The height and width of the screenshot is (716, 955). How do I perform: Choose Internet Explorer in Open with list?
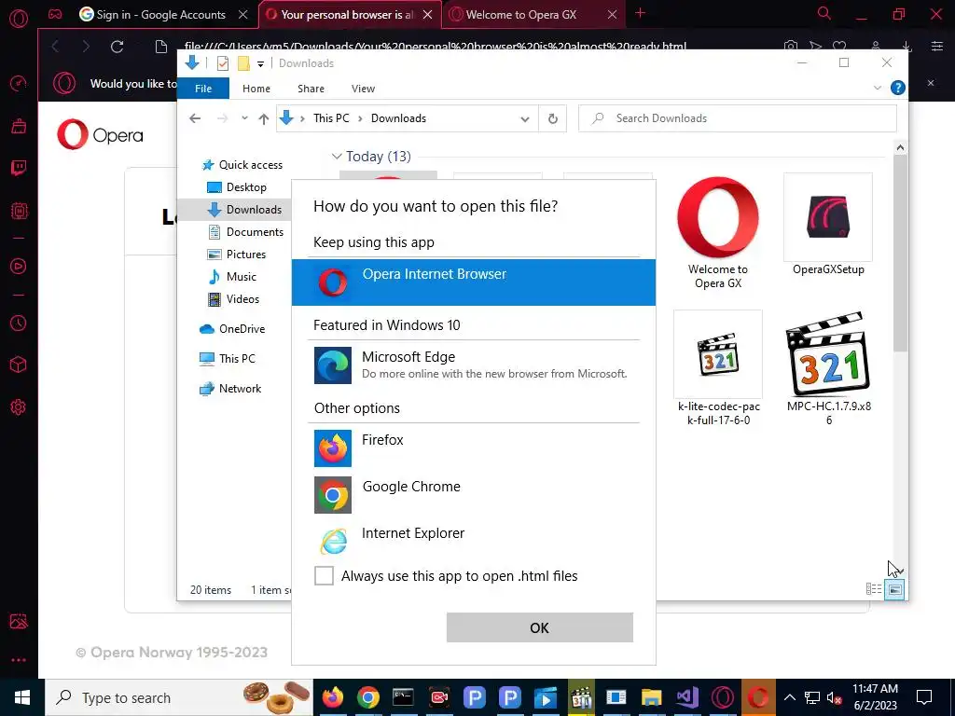pos(473,541)
